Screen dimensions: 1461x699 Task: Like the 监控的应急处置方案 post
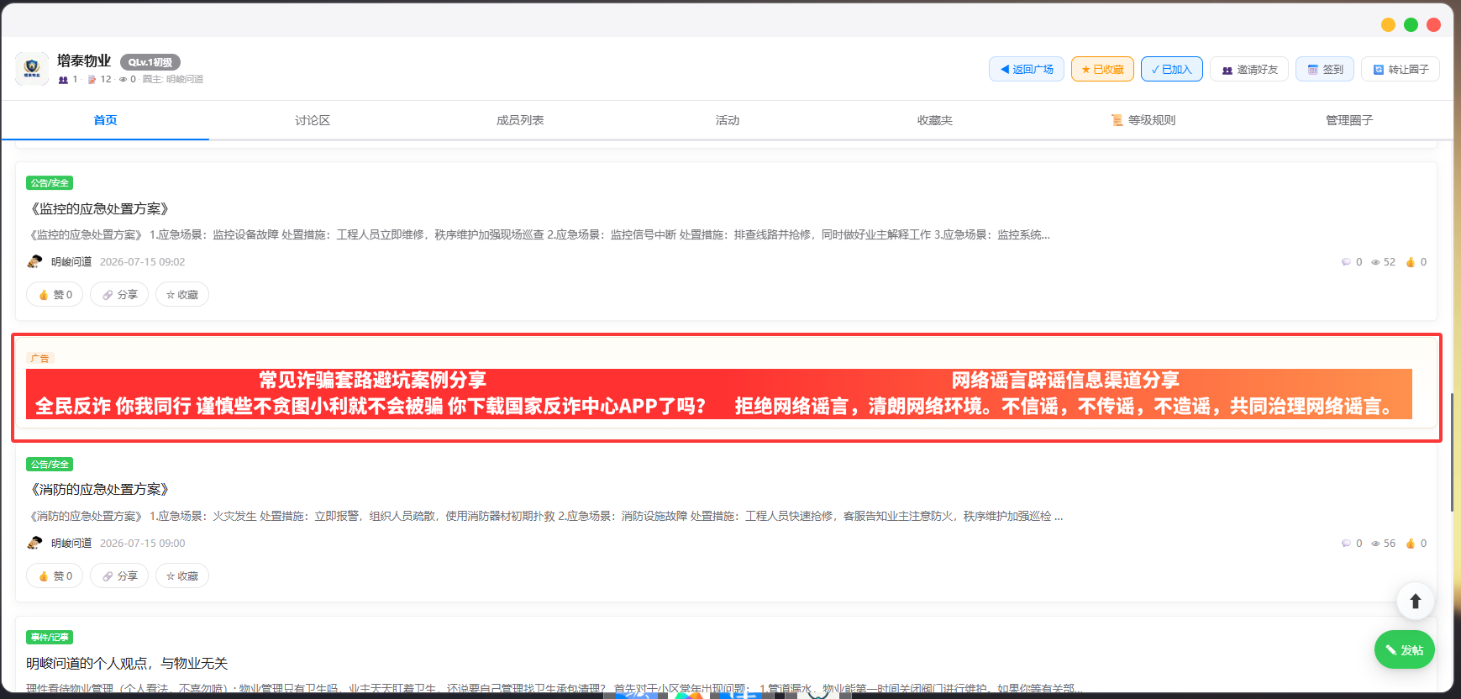(x=55, y=294)
